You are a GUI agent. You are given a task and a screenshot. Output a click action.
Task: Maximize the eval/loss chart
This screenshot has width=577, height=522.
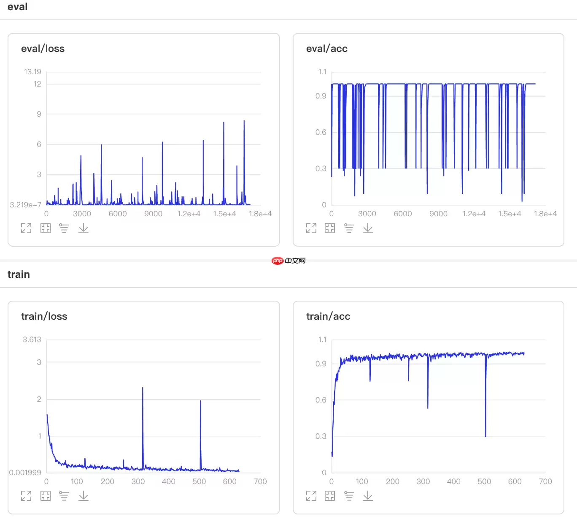click(x=26, y=228)
